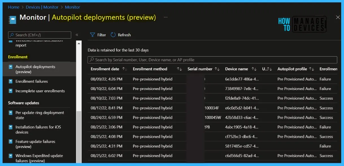Close the Monitor blade

[x=338, y=17]
